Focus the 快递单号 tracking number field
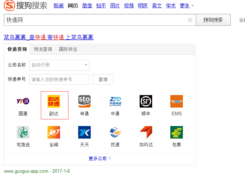Screen dimensions: 245x180 [59, 79]
